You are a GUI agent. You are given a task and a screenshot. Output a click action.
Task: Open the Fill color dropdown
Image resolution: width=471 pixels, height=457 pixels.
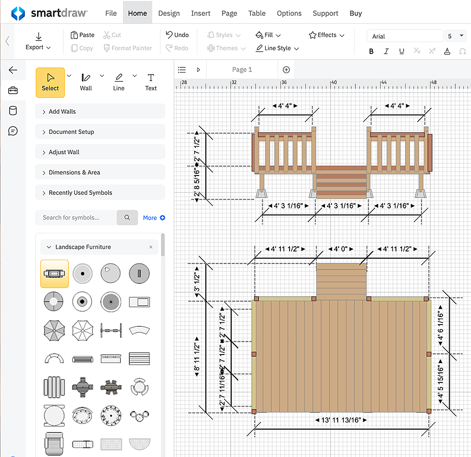[x=268, y=35]
